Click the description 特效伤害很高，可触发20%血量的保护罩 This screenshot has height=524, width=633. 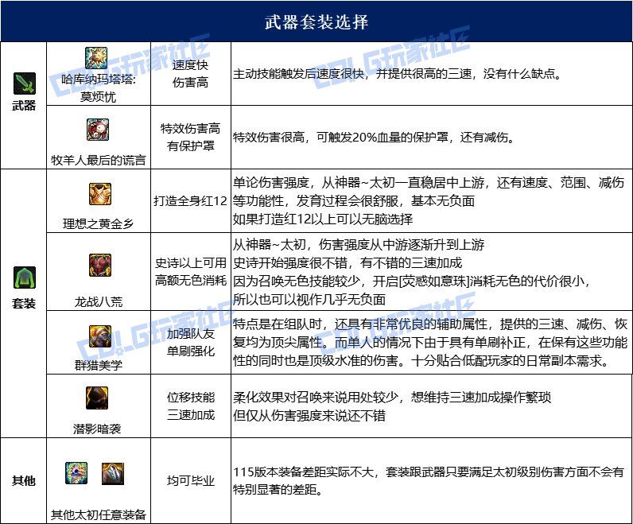374,138
